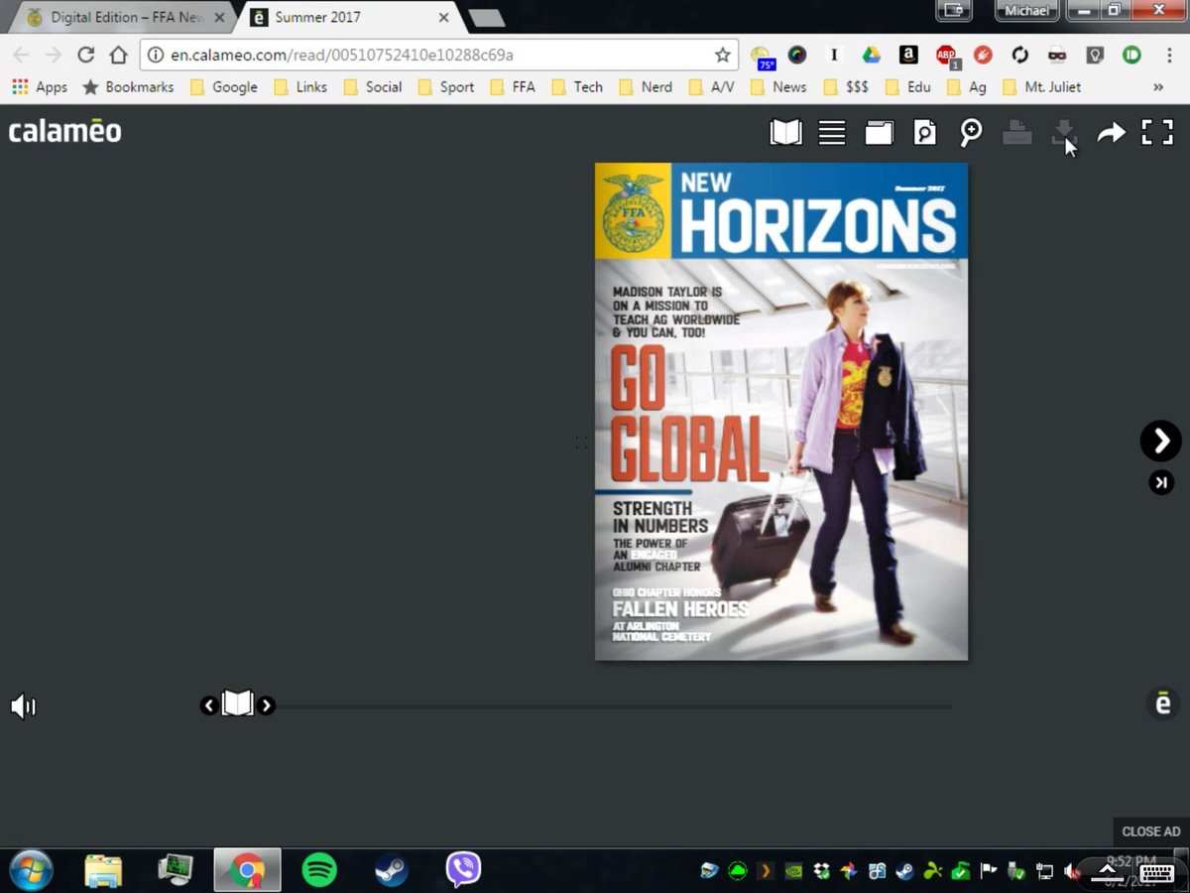The image size is (1190, 893).
Task: Click the grayed-out print icon
Action: tap(1016, 133)
